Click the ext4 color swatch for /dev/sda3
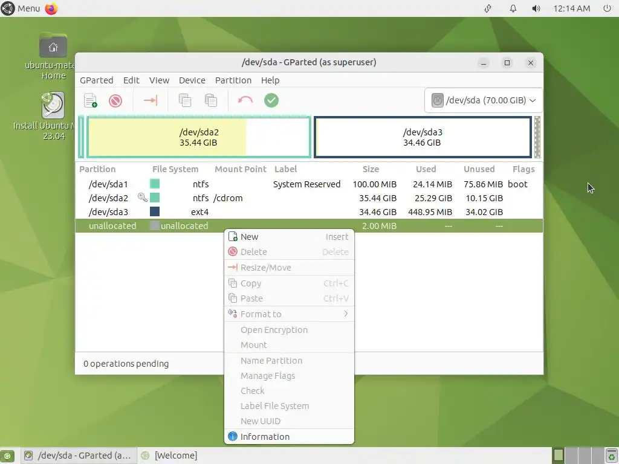 (155, 211)
